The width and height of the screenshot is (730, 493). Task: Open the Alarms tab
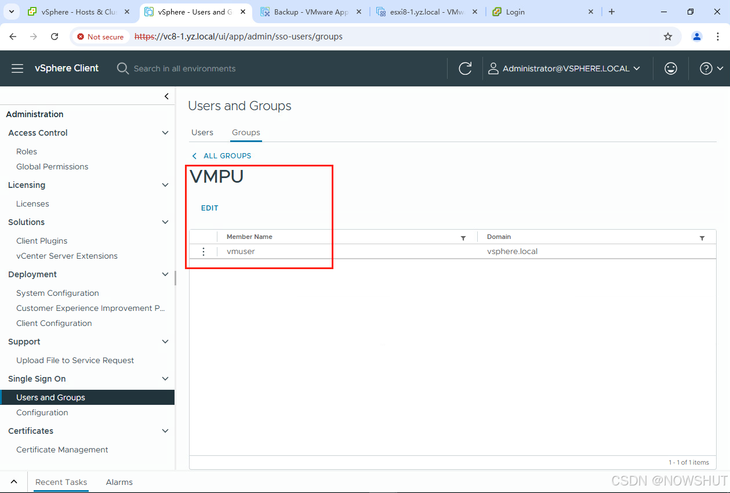click(119, 482)
